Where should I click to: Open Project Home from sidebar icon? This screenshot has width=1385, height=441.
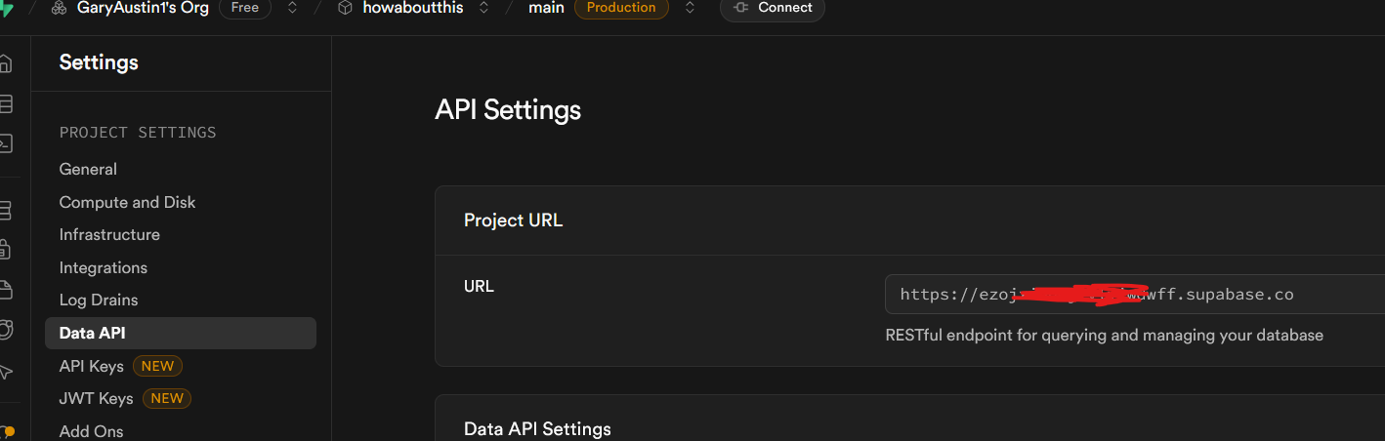point(5,64)
